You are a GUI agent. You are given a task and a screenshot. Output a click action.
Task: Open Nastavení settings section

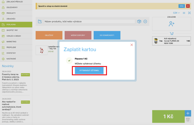tap(16, 59)
